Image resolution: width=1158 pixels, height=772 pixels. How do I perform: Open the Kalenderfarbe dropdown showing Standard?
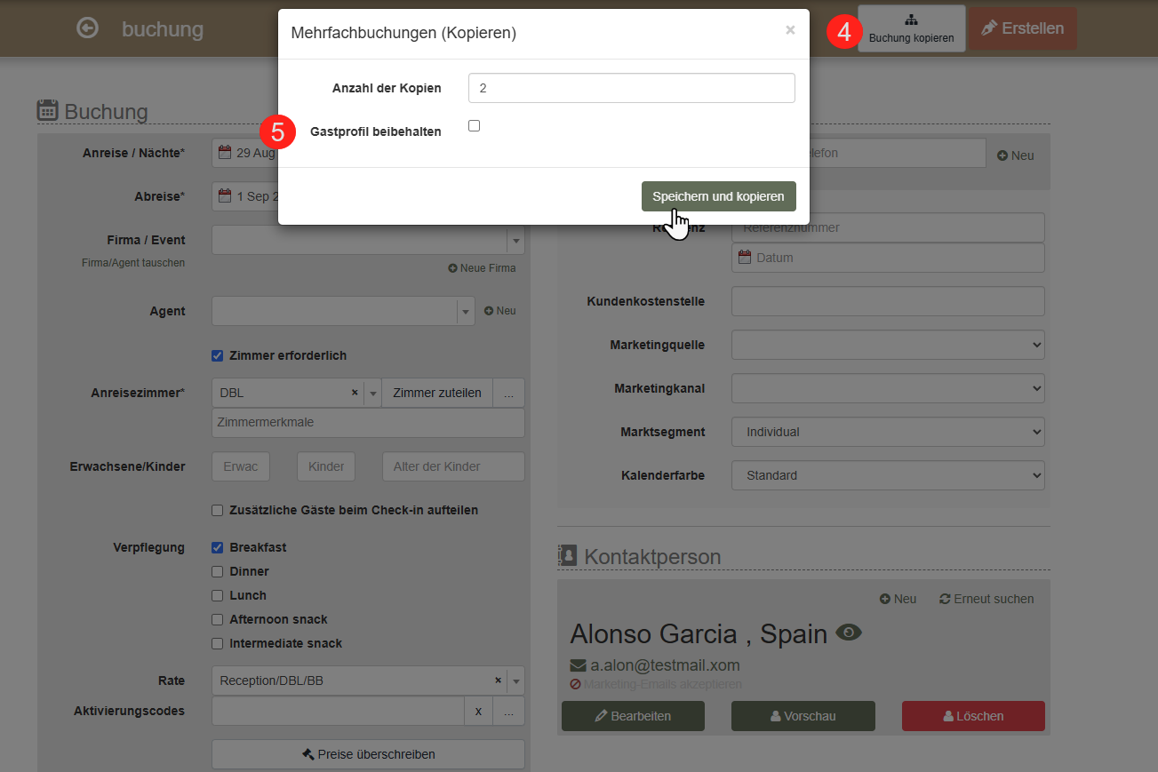[x=888, y=475]
